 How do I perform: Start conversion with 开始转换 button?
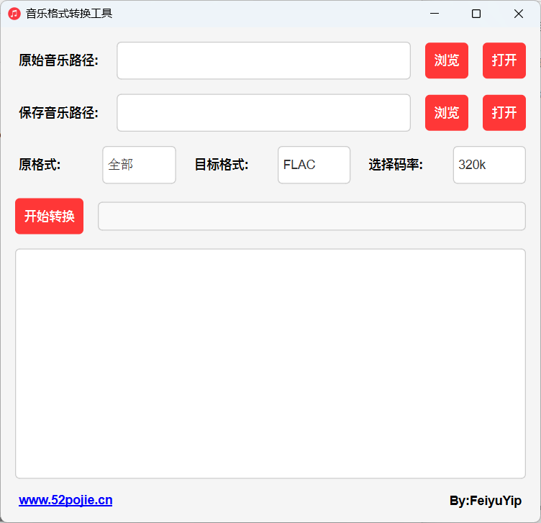[50, 217]
